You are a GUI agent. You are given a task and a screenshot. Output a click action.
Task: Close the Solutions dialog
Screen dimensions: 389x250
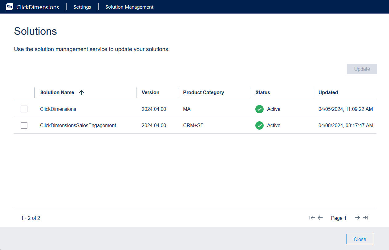pos(360,239)
